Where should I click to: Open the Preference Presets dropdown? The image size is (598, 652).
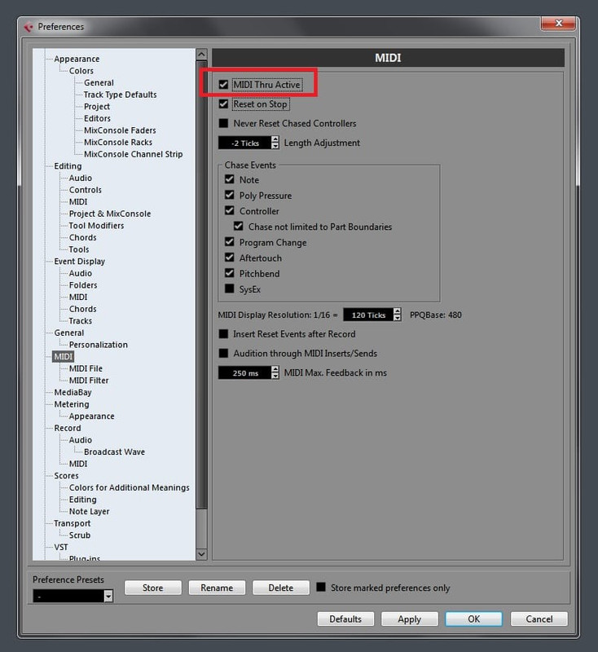click(x=108, y=597)
